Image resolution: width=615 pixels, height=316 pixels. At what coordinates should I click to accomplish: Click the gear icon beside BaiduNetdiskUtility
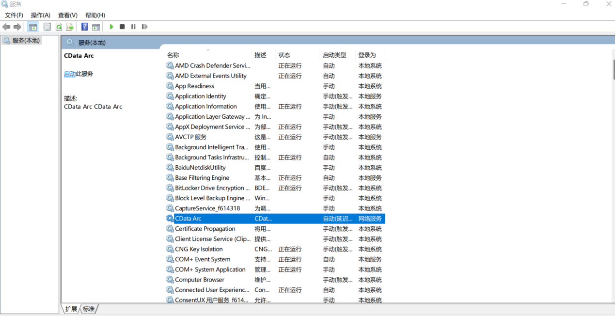pyautogui.click(x=170, y=168)
